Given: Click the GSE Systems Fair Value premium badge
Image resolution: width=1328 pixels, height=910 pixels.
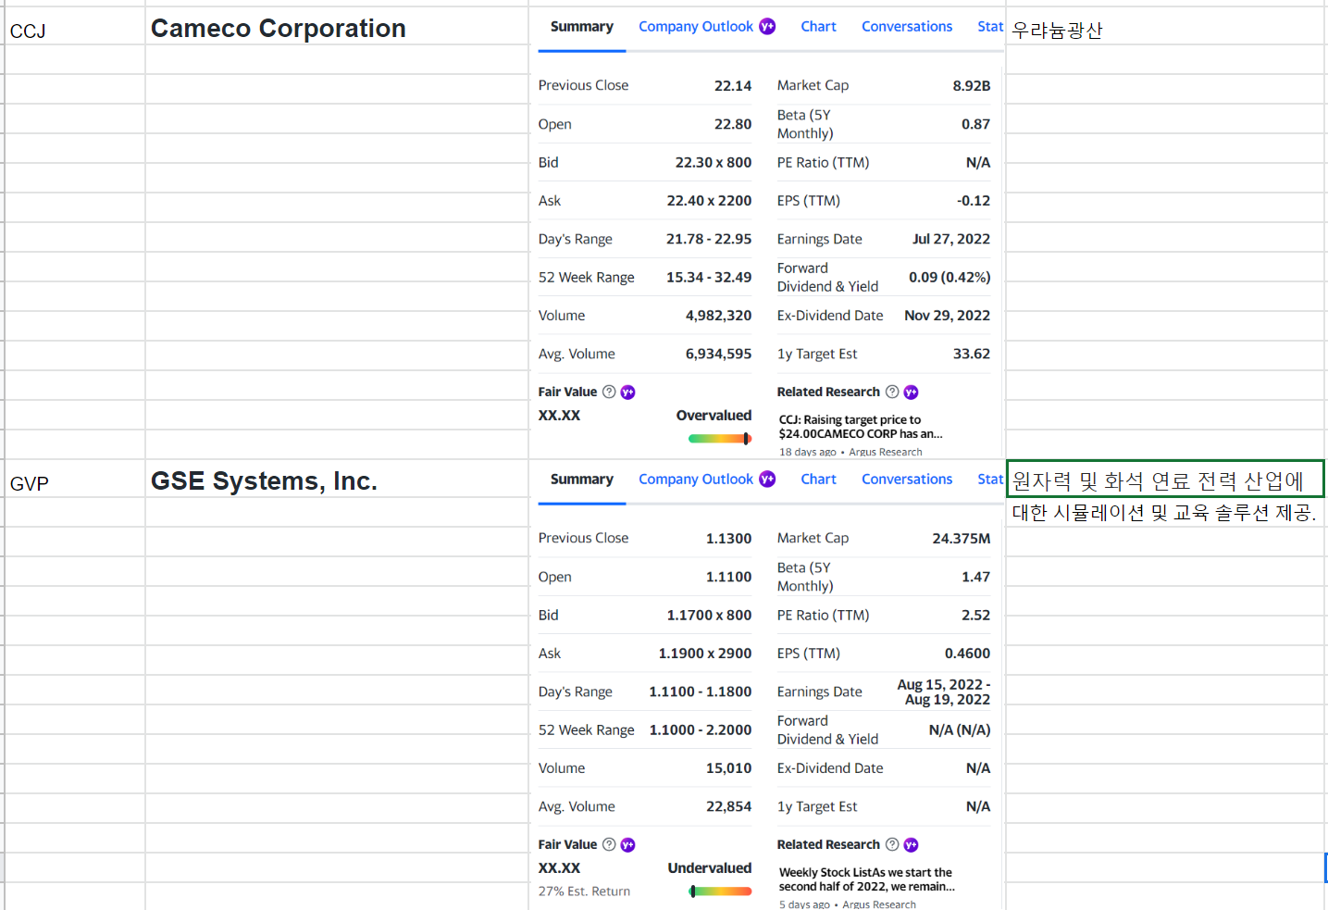Looking at the screenshot, I should tap(627, 845).
